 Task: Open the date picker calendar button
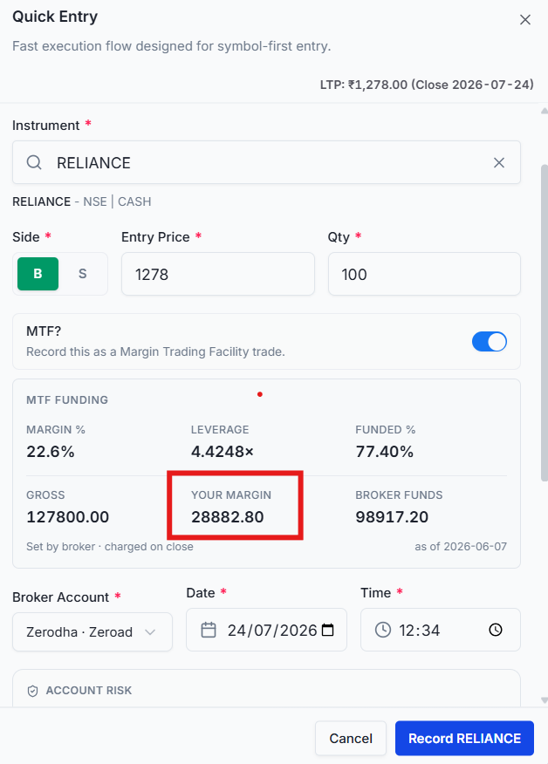tap(328, 630)
